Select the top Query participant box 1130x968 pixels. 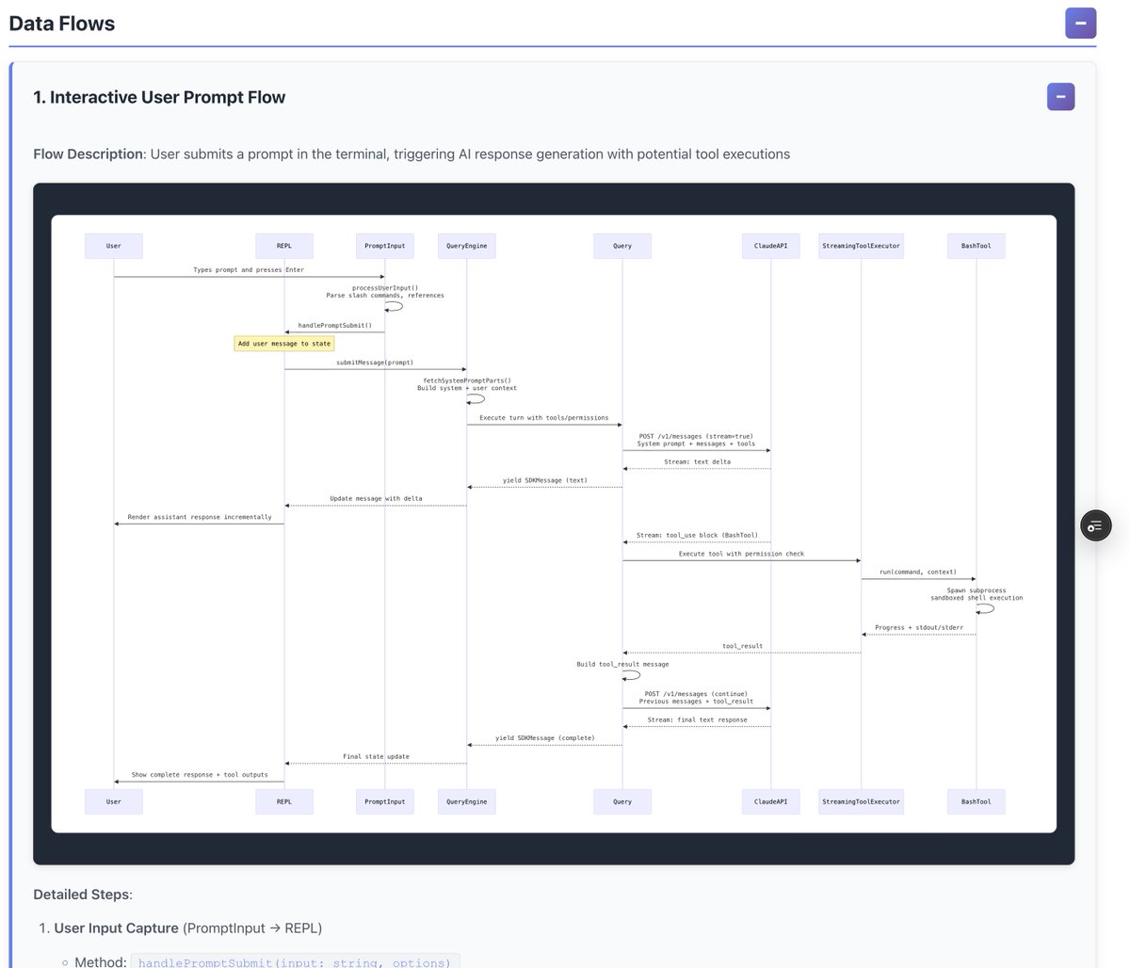click(622, 246)
